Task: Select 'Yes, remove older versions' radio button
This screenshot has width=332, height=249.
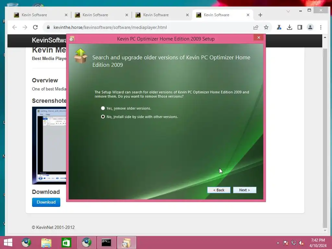Action: pyautogui.click(x=103, y=108)
